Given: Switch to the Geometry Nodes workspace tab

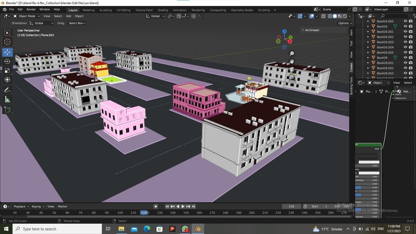Looking at the screenshot, I should click(x=242, y=10).
